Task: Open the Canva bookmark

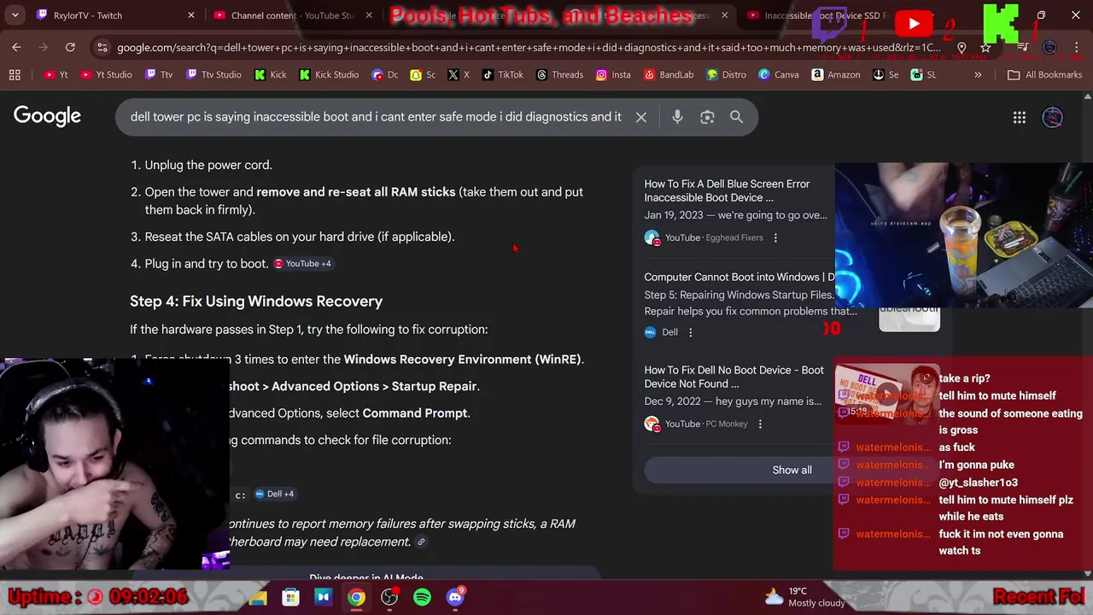Action: [778, 75]
